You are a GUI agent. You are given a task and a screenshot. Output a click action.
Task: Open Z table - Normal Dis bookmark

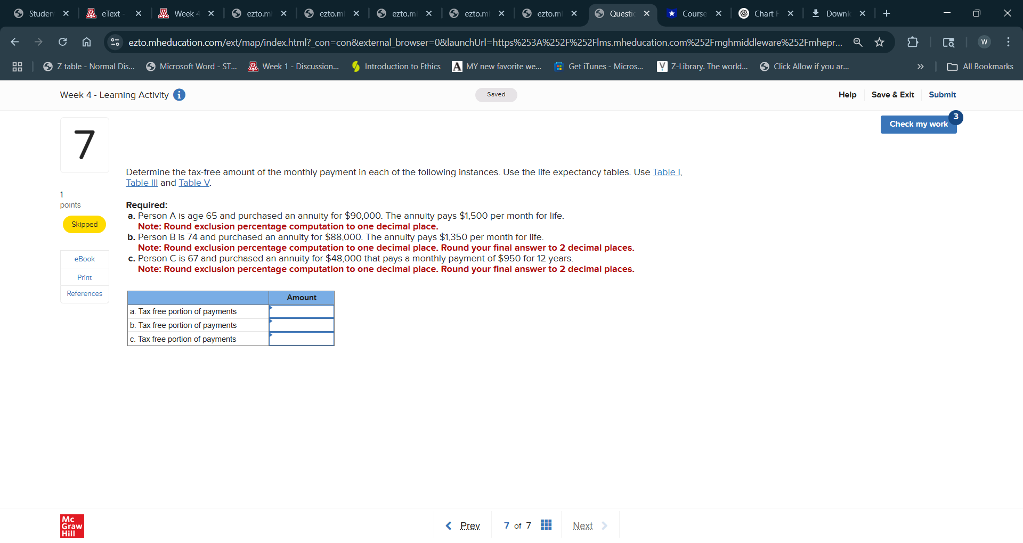89,67
